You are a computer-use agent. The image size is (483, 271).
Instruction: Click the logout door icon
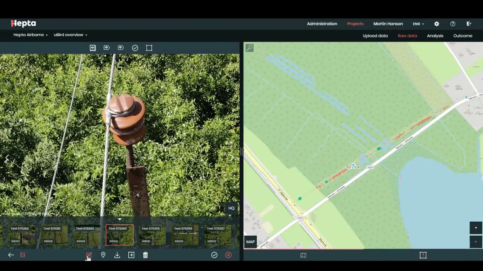pyautogui.click(x=469, y=24)
